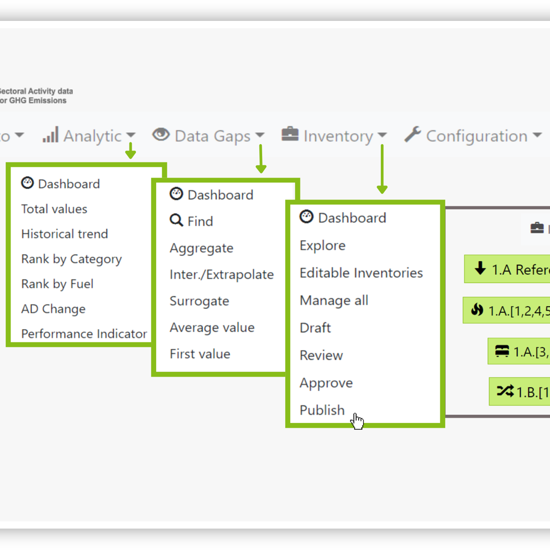Choose Inter./Extrapolate from Data Gaps menu
The width and height of the screenshot is (550, 550).
click(x=221, y=275)
